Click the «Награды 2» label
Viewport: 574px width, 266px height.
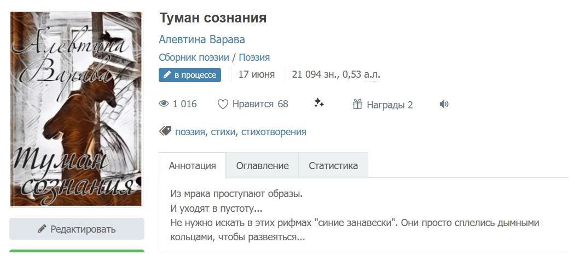[x=389, y=105]
